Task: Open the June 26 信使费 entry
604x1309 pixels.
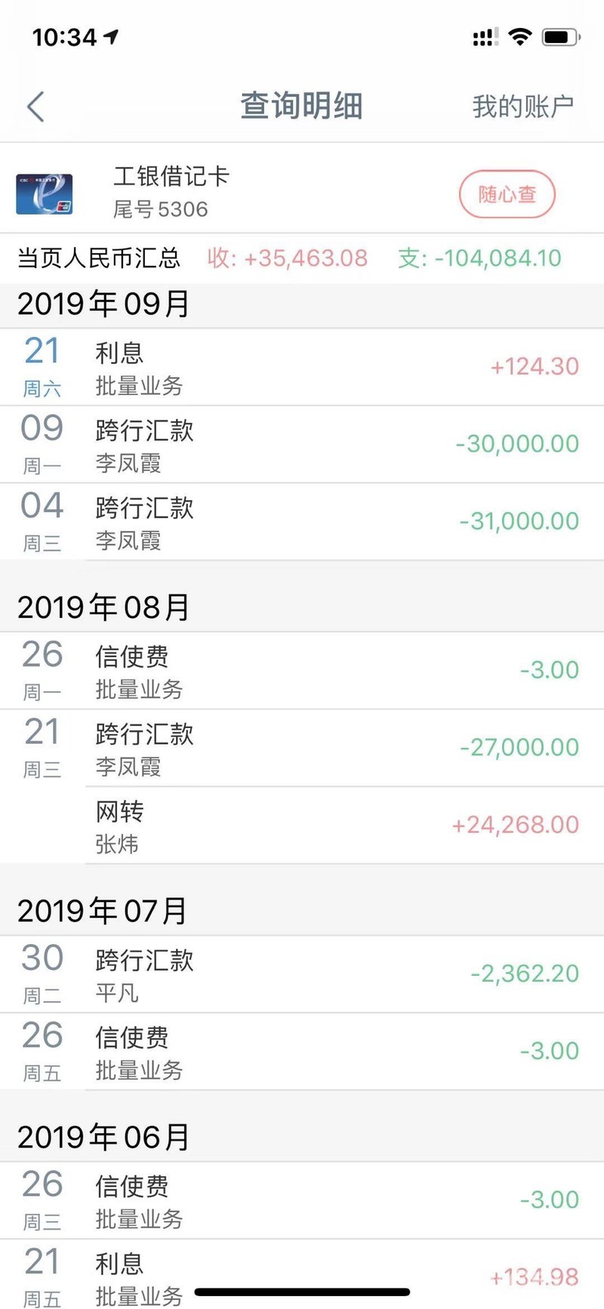Action: click(302, 1200)
